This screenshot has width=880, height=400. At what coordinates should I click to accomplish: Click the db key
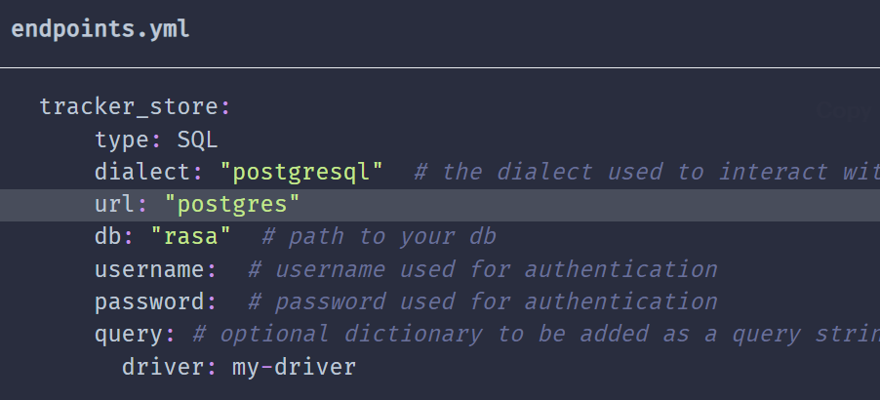pyautogui.click(x=110, y=237)
